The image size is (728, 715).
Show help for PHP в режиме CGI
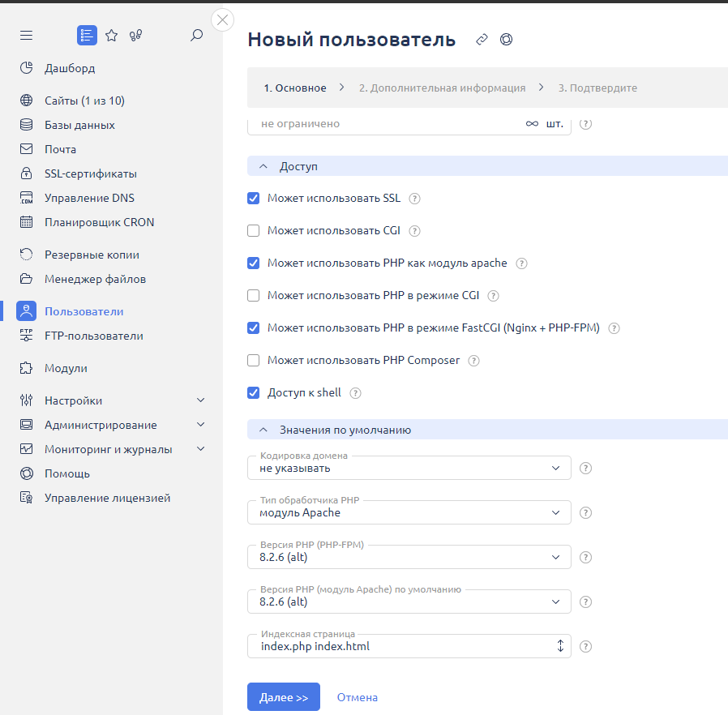(x=494, y=296)
